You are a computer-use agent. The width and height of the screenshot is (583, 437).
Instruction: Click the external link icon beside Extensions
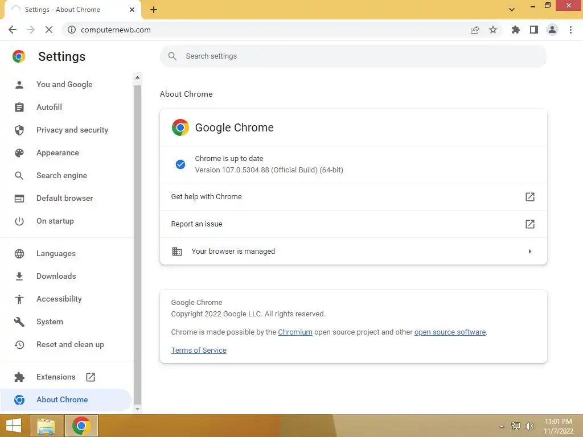click(x=91, y=377)
